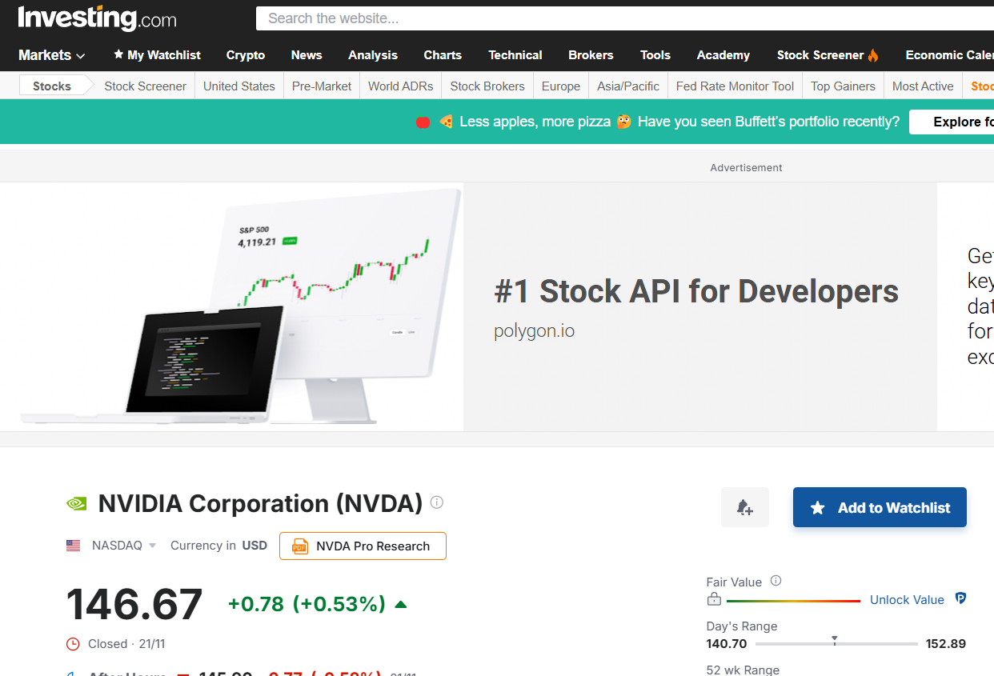
Task: Select Europe in sub-navigation
Action: coord(561,86)
